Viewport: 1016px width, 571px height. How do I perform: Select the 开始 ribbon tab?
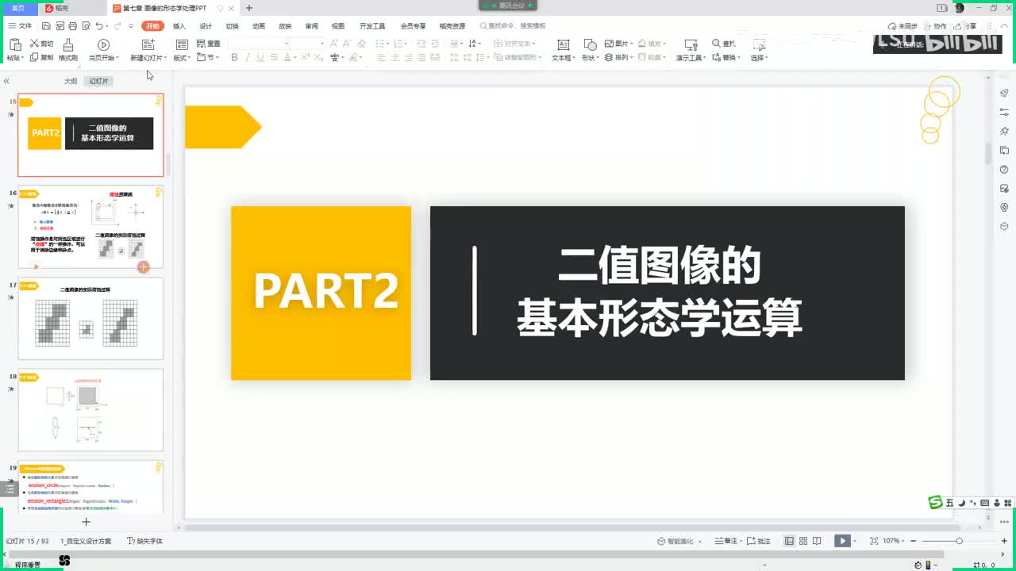tap(152, 26)
